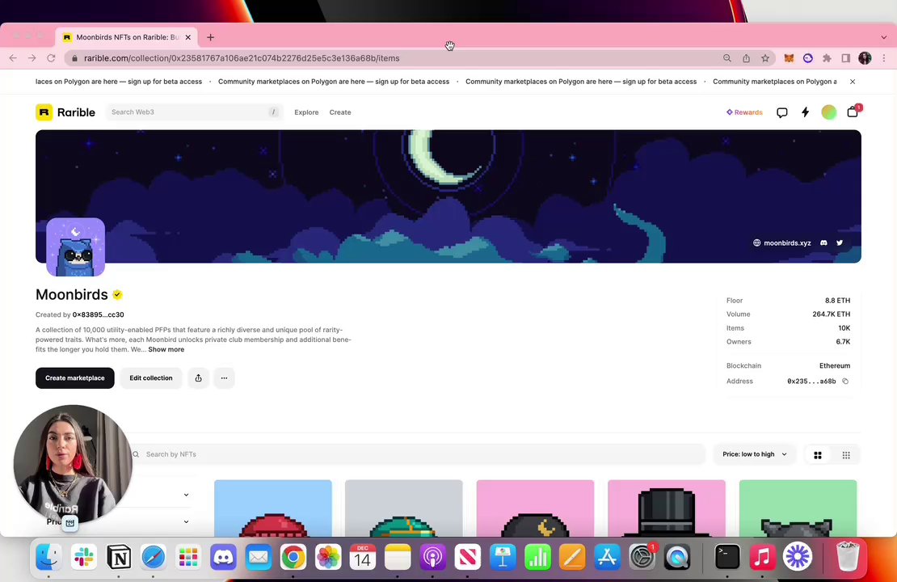Open the NFT on green background
897x582 pixels.
tap(798, 508)
